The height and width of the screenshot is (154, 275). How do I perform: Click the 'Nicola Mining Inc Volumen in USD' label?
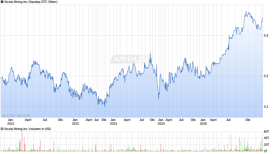click(x=27, y=129)
